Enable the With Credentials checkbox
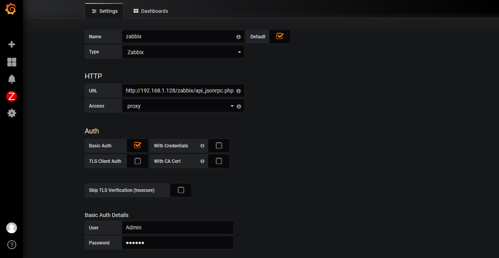The width and height of the screenshot is (499, 258). 219,146
